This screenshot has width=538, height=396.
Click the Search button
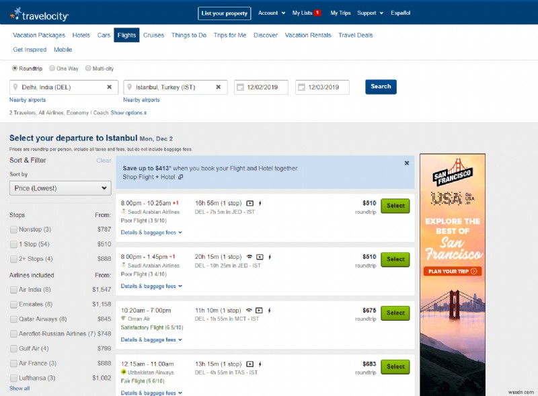click(381, 87)
